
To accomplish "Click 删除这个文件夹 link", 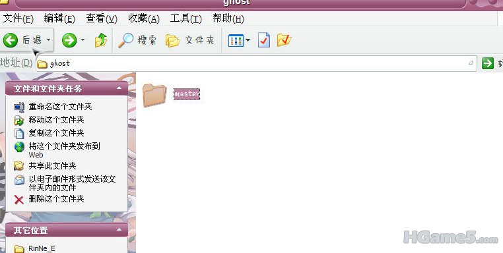I will (57, 199).
